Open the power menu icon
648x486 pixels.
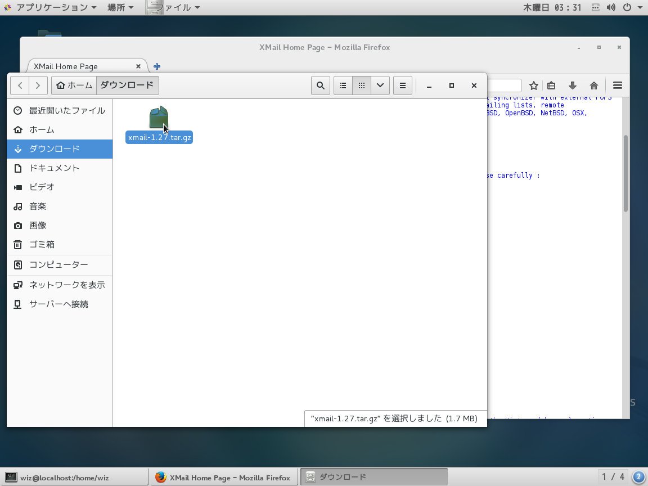(627, 7)
